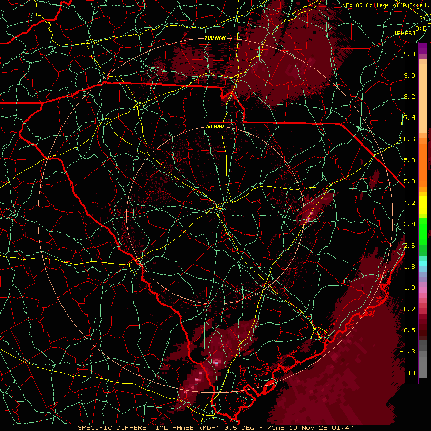Select the [PHAS] units label
This screenshot has height=431, width=431.
(x=405, y=33)
